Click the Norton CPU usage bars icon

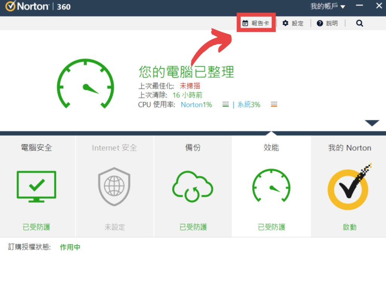[x=225, y=104]
